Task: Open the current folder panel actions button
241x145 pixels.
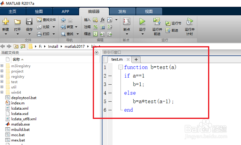Action: tap(96, 53)
